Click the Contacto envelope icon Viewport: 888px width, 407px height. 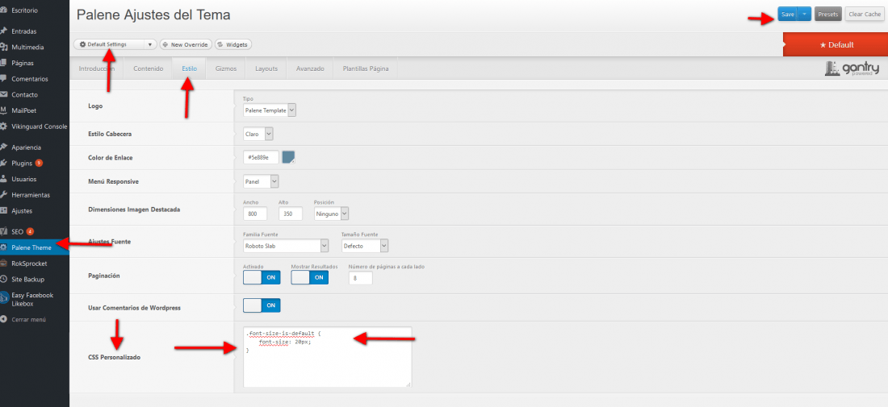point(4,94)
